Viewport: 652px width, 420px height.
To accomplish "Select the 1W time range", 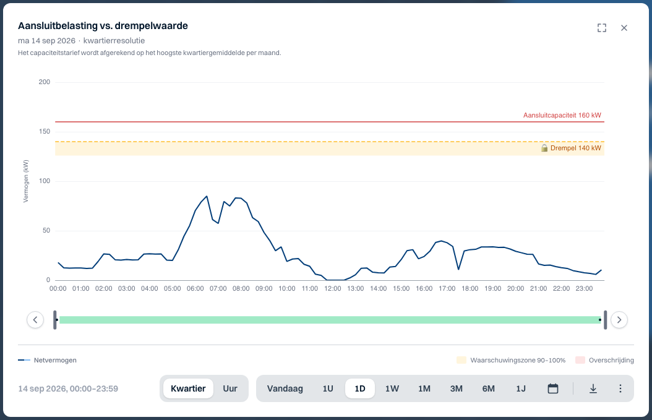I will (x=392, y=388).
